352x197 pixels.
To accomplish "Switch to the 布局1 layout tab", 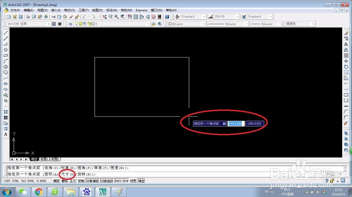I will (44, 159).
